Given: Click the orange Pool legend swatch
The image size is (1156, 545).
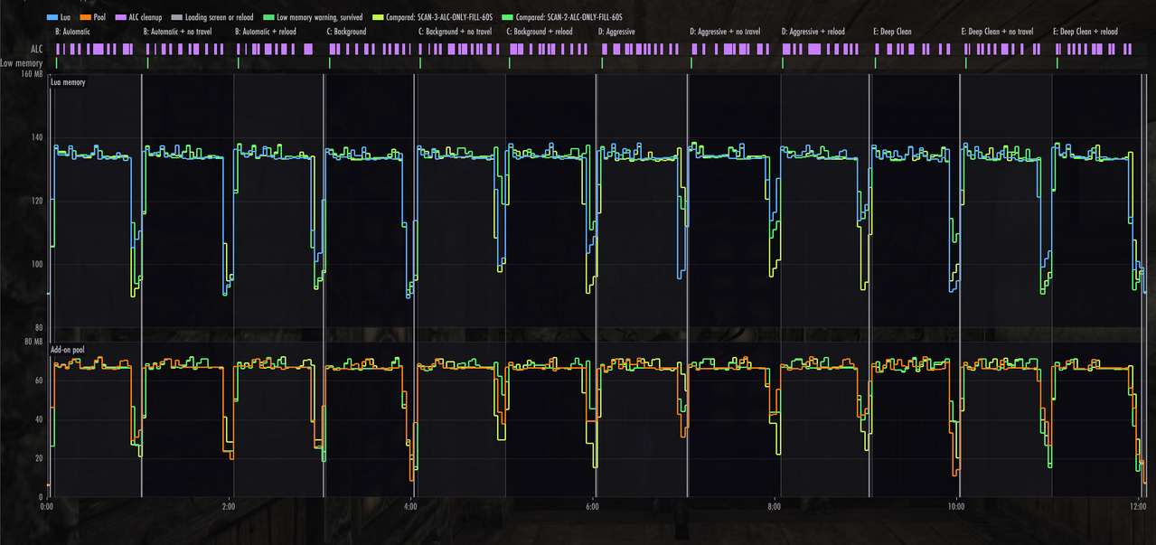Looking at the screenshot, I should [x=87, y=17].
